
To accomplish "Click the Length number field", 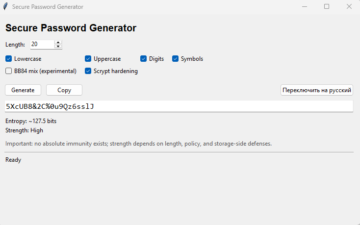I will coord(42,45).
